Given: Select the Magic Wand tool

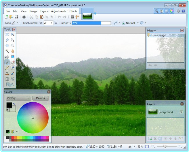Looking at the screenshot, I should tap(7, 51).
